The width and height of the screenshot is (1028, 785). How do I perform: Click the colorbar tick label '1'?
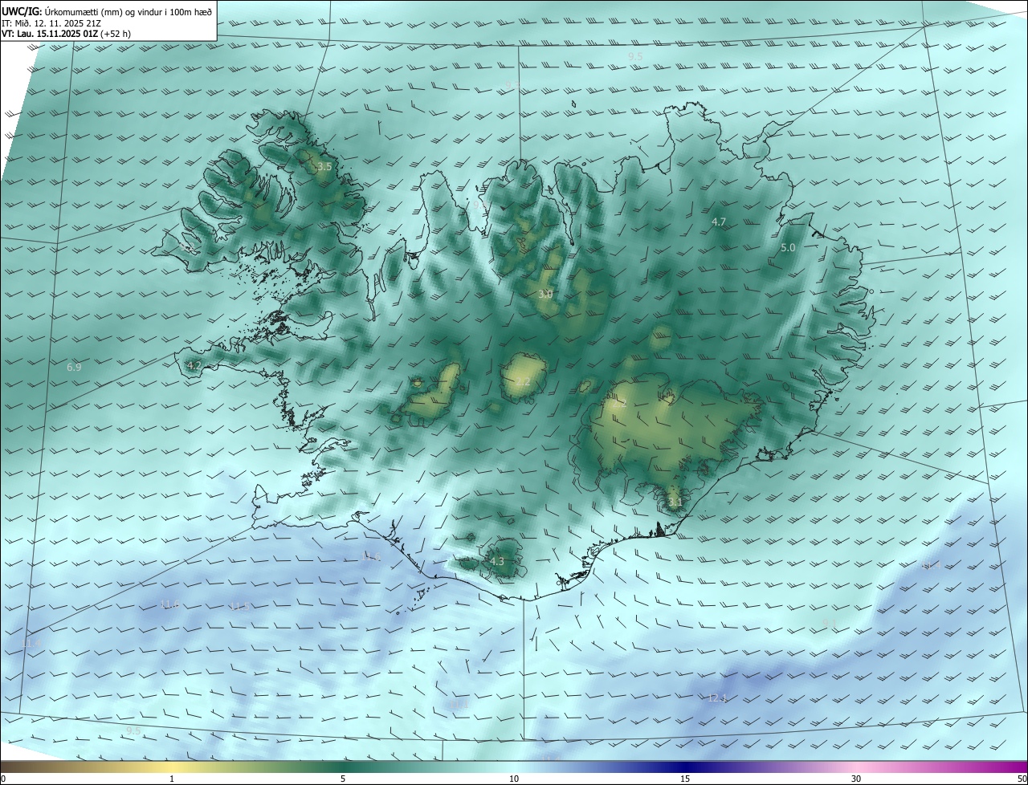coord(172,779)
